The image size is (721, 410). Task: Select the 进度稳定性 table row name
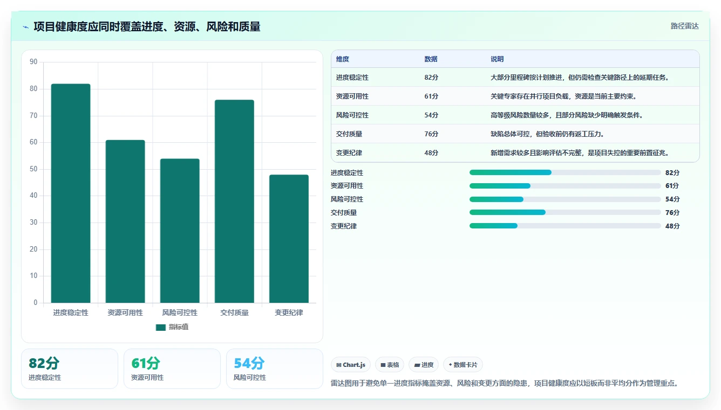352,78
